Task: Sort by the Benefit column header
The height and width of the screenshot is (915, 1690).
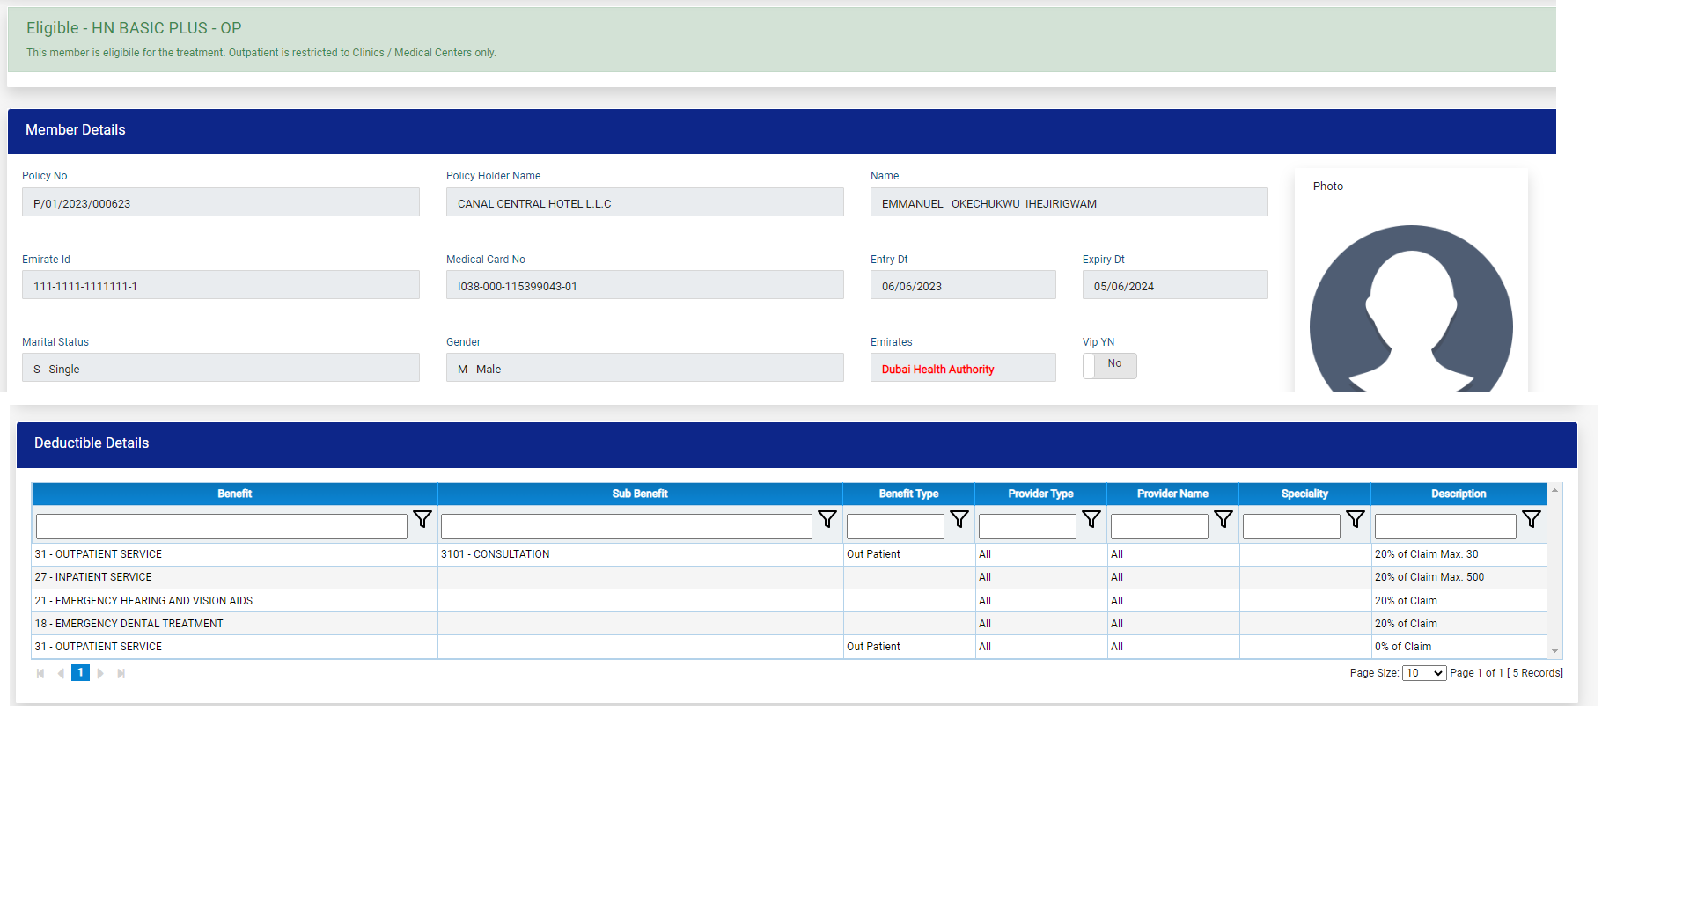Action: click(x=234, y=494)
